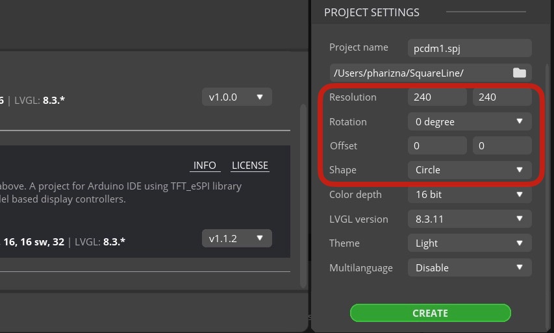Click the first Offset value field
The height and width of the screenshot is (333, 554).
[x=437, y=145]
